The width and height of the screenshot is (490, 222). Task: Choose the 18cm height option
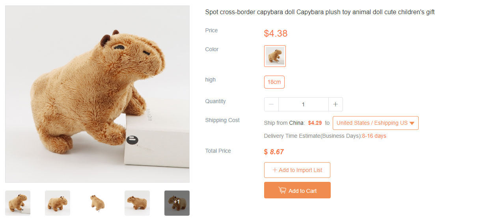[x=274, y=82]
